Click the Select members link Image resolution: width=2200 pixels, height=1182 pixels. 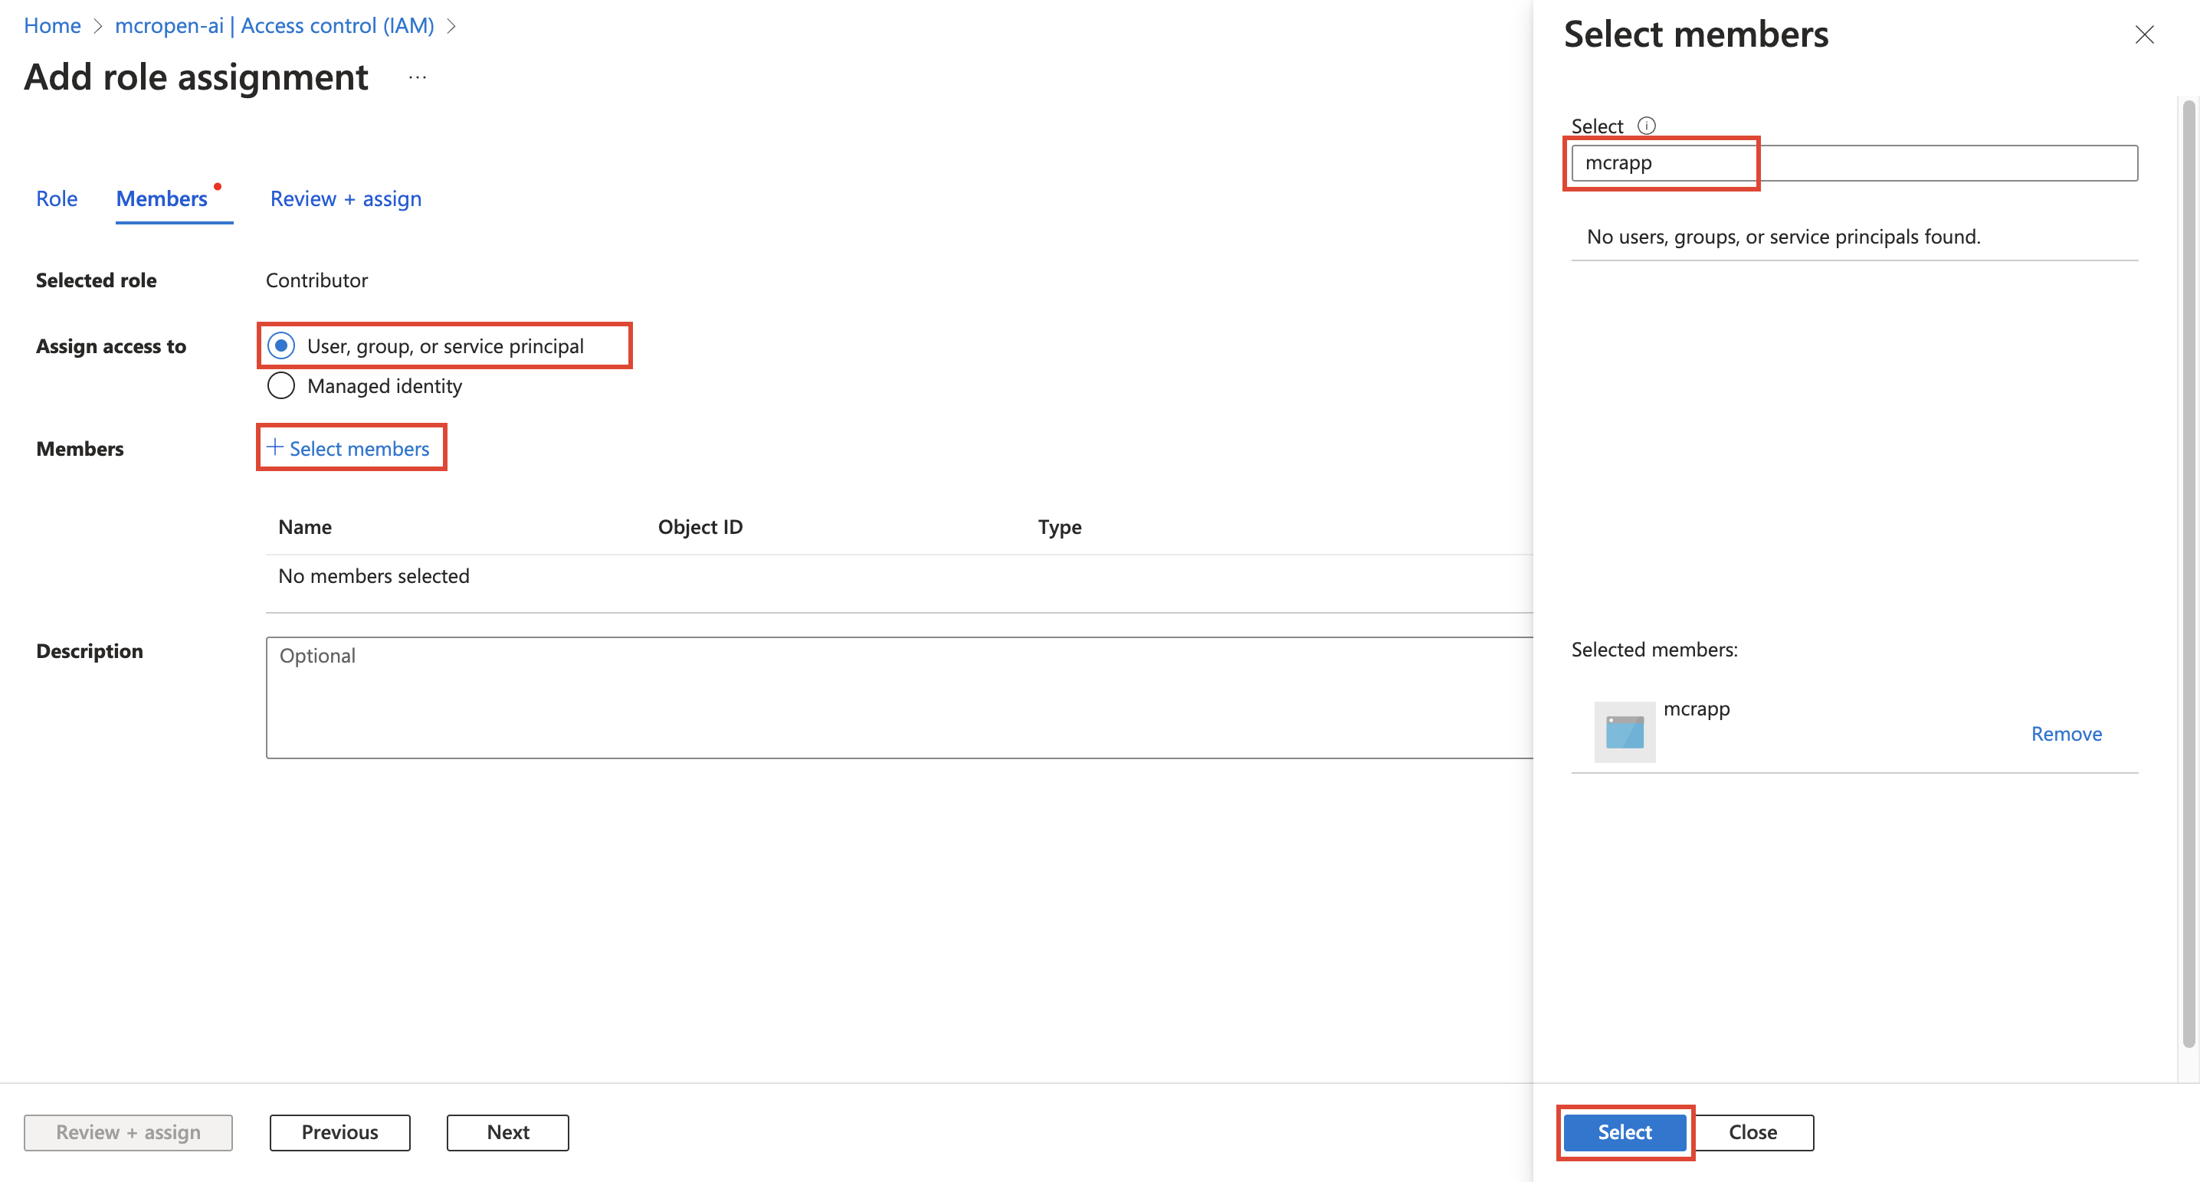tap(359, 448)
